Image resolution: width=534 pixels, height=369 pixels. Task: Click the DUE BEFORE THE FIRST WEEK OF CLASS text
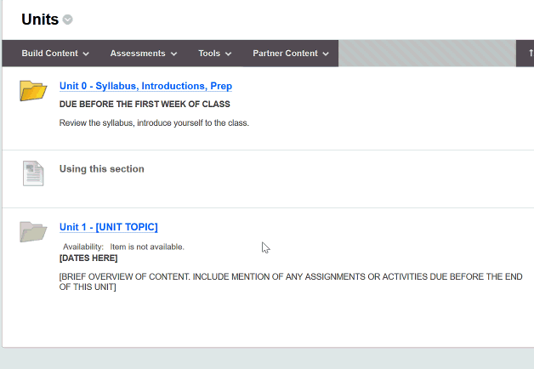(x=145, y=105)
